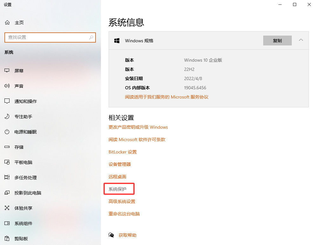Collapse the Windows 规格 section chevron
Image resolution: width=314 pixels, height=245 pixels.
(x=301, y=40)
